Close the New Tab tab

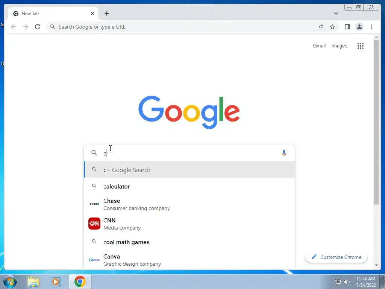92,14
